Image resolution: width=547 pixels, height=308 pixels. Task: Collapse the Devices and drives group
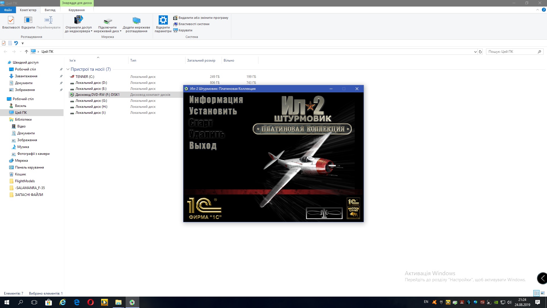[x=68, y=69]
